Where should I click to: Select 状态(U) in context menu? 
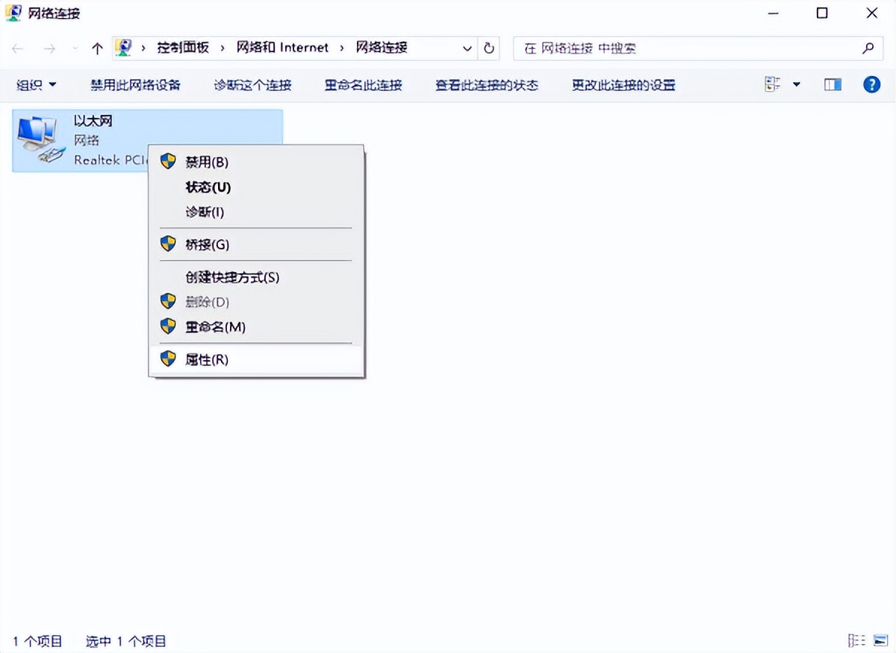257,187
